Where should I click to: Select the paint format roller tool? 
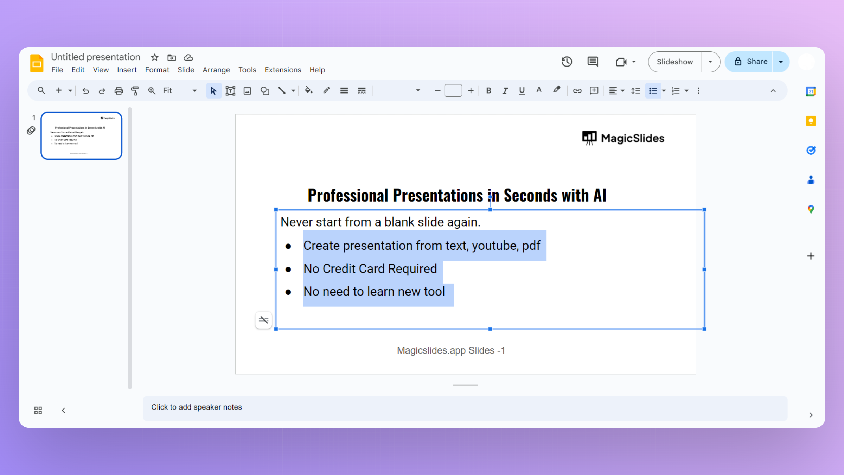pyautogui.click(x=135, y=91)
